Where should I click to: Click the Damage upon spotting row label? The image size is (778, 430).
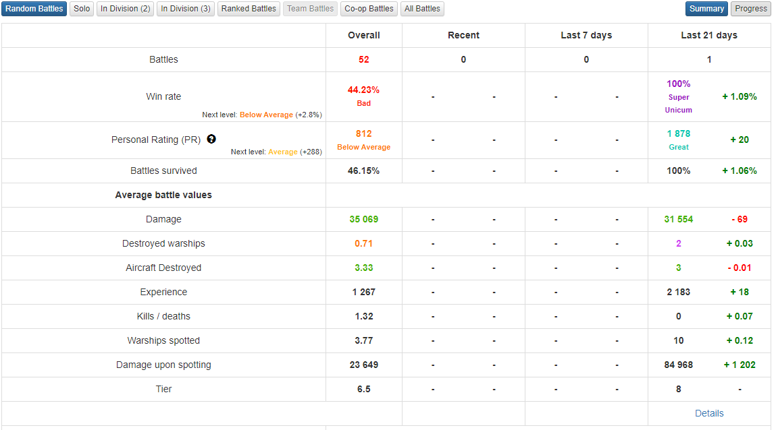(163, 365)
